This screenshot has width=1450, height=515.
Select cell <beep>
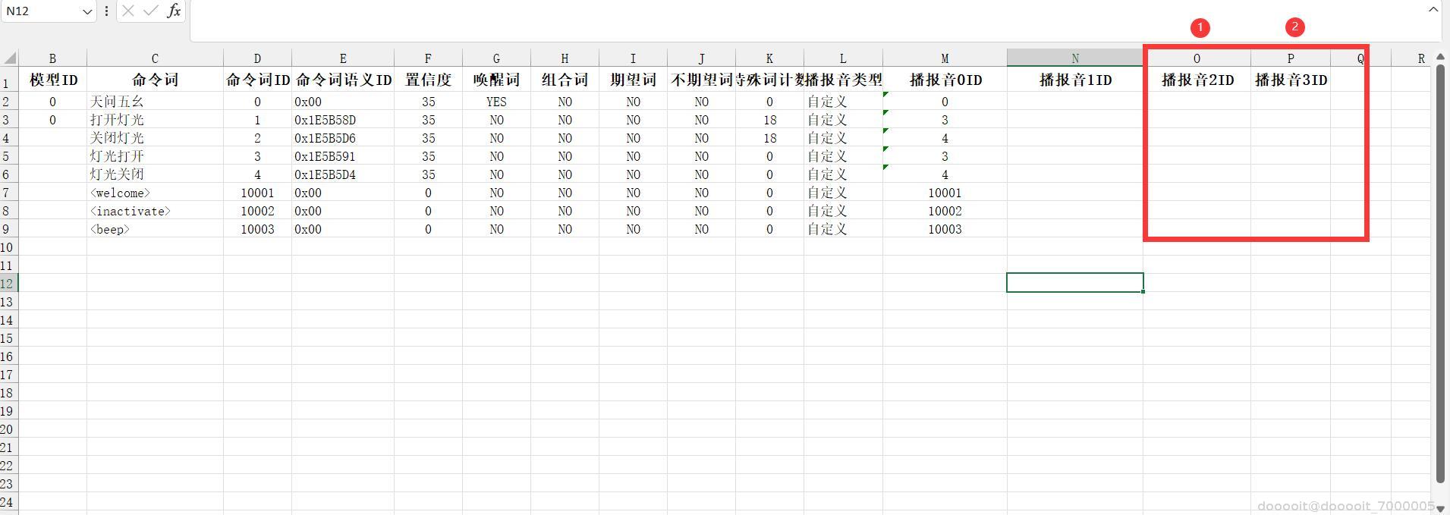[x=155, y=229]
